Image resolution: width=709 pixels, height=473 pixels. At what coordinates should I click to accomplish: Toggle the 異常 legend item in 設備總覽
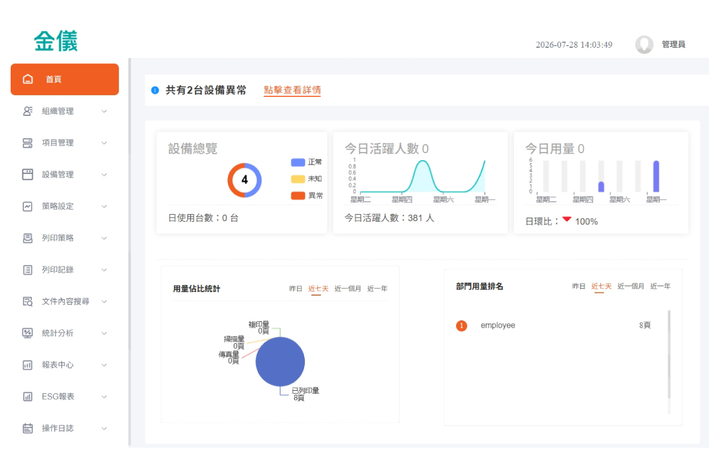[307, 195]
